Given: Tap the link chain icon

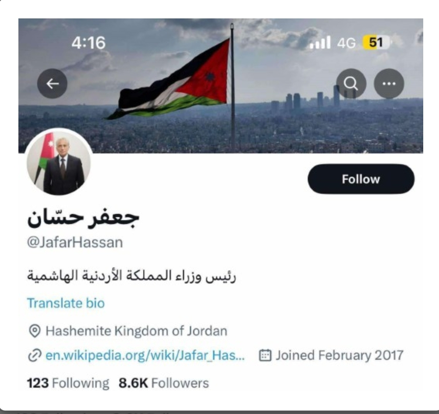Looking at the screenshot, I should [35, 355].
